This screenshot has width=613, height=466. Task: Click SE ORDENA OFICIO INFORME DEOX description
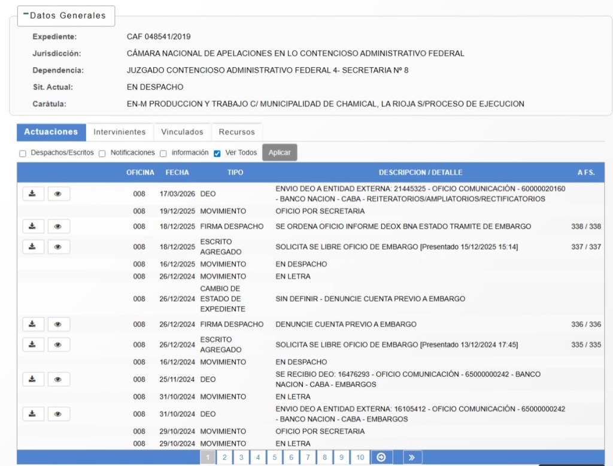click(x=403, y=226)
